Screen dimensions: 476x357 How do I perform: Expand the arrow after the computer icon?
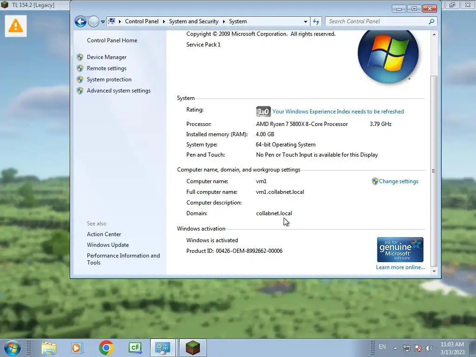[x=120, y=21]
